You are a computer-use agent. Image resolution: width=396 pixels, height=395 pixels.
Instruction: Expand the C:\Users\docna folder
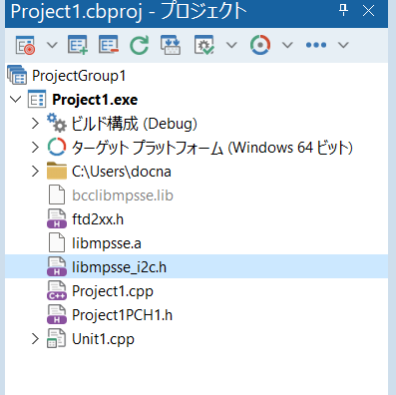pos(35,172)
